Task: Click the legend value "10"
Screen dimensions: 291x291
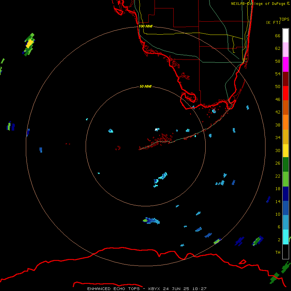Action: click(278, 214)
